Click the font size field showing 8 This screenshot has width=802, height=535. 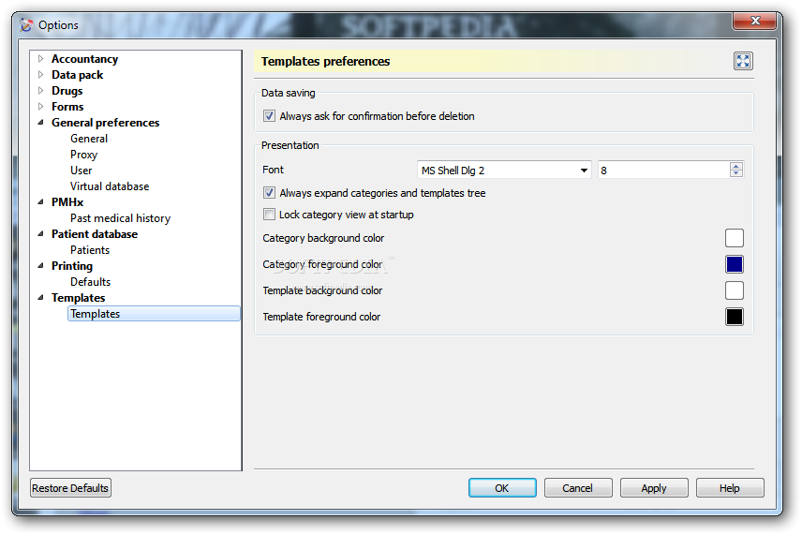[x=664, y=171]
